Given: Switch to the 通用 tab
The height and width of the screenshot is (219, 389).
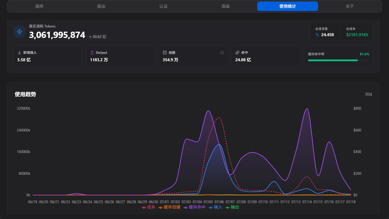Looking at the screenshot, I should 39,6.
